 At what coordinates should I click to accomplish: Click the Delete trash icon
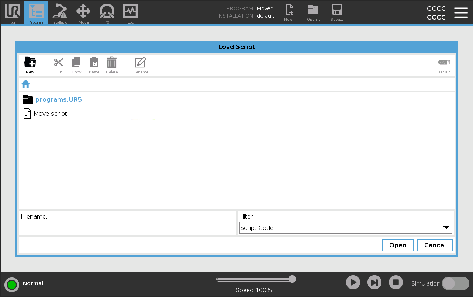[x=112, y=66]
